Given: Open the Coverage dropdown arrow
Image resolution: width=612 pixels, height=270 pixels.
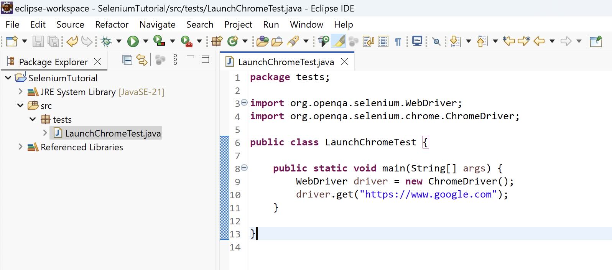Looking at the screenshot, I should click(173, 41).
